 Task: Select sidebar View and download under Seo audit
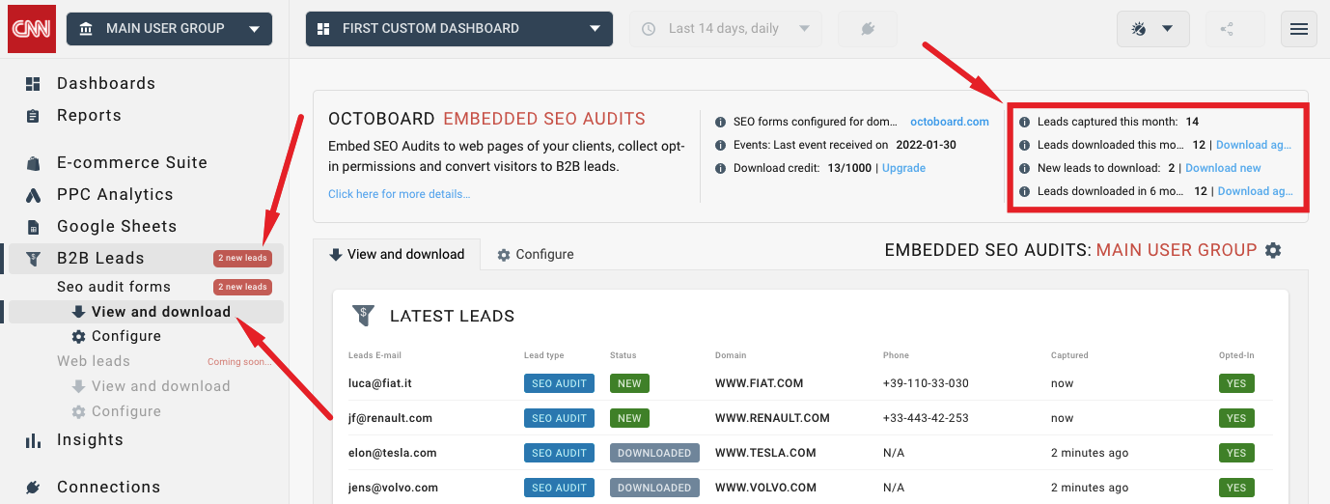click(x=161, y=312)
